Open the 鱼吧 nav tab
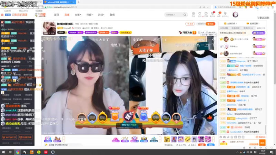Viewport: 276px width, 155px height. [112, 15]
